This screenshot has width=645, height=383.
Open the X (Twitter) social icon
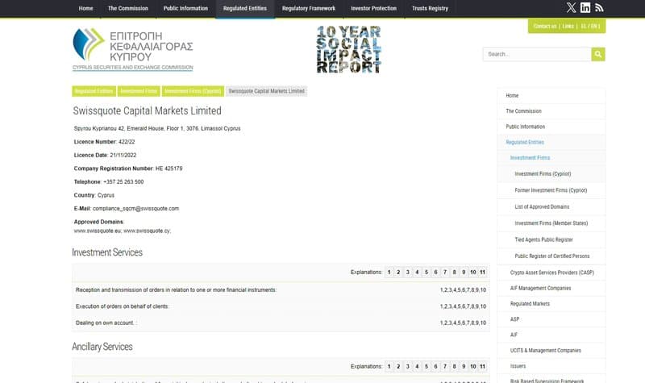pos(572,7)
